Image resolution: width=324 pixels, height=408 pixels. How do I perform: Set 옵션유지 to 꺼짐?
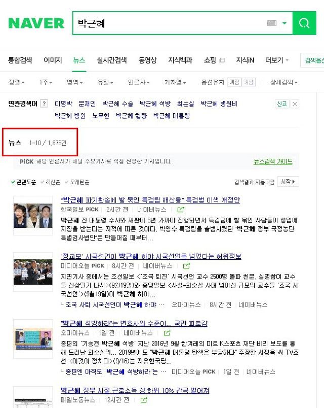(x=234, y=82)
